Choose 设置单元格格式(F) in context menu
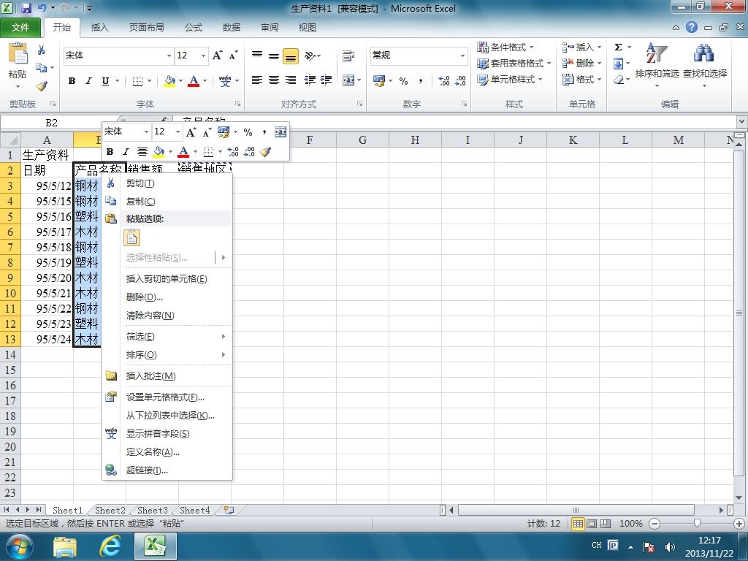Viewport: 748px width, 561px height. [167, 397]
